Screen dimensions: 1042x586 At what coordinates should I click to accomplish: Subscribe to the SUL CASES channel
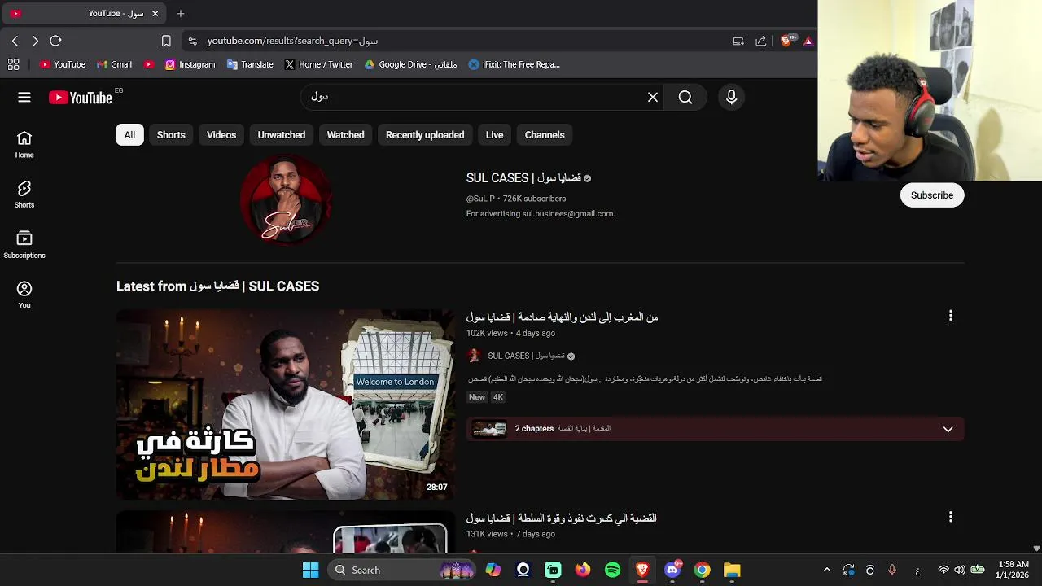point(932,195)
